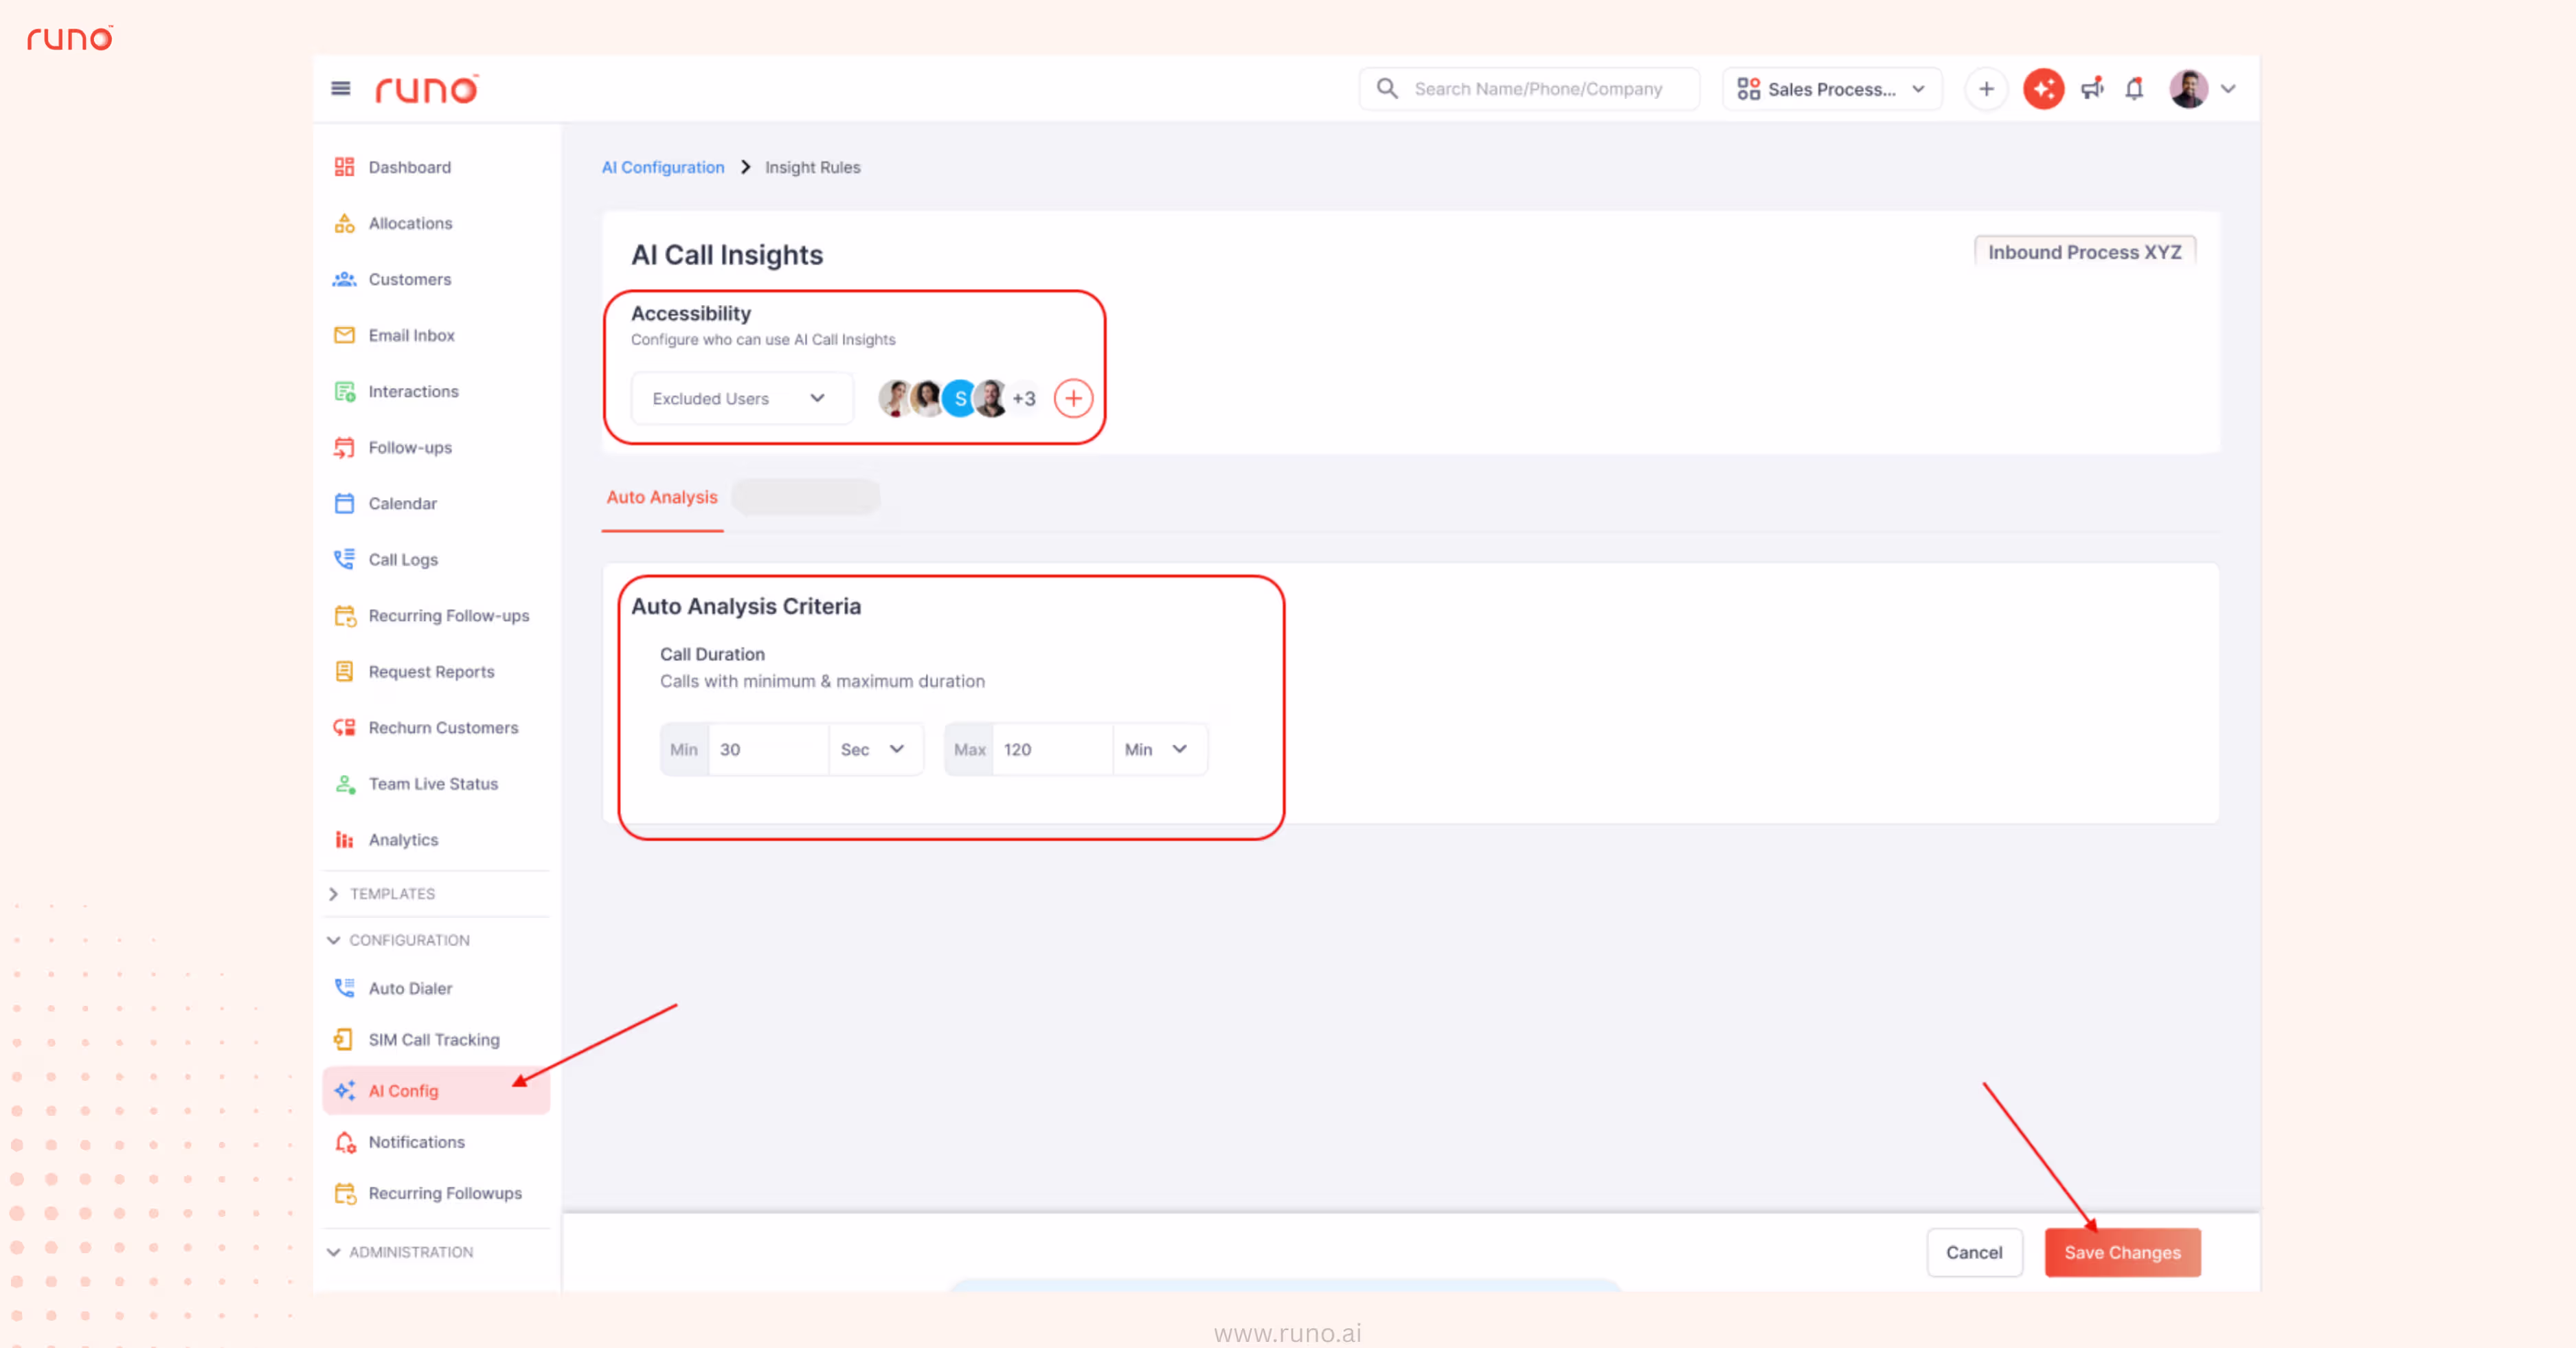Open the Excluded Users dropdown

(740, 398)
